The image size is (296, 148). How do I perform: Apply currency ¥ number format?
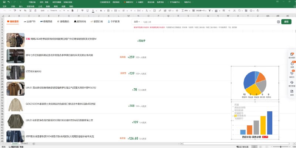click(20, 11)
